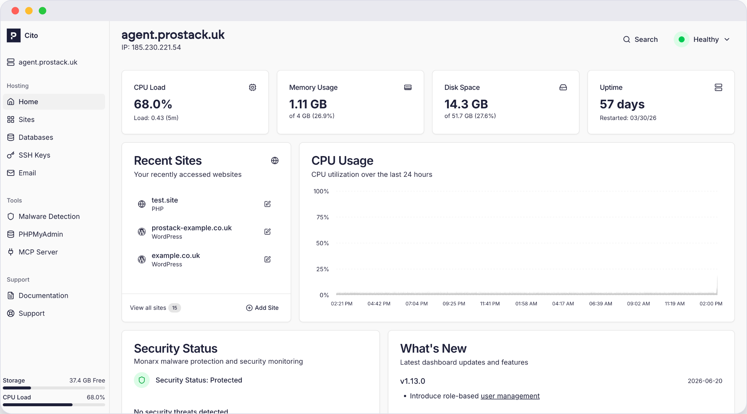Viewport: 747px width, 414px height.
Task: Open MCP Server tool
Action: (x=54, y=252)
